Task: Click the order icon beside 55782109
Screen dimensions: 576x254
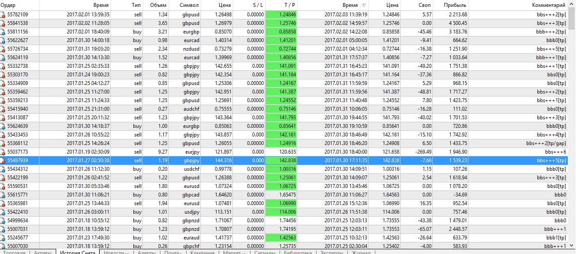Action: tap(3, 15)
